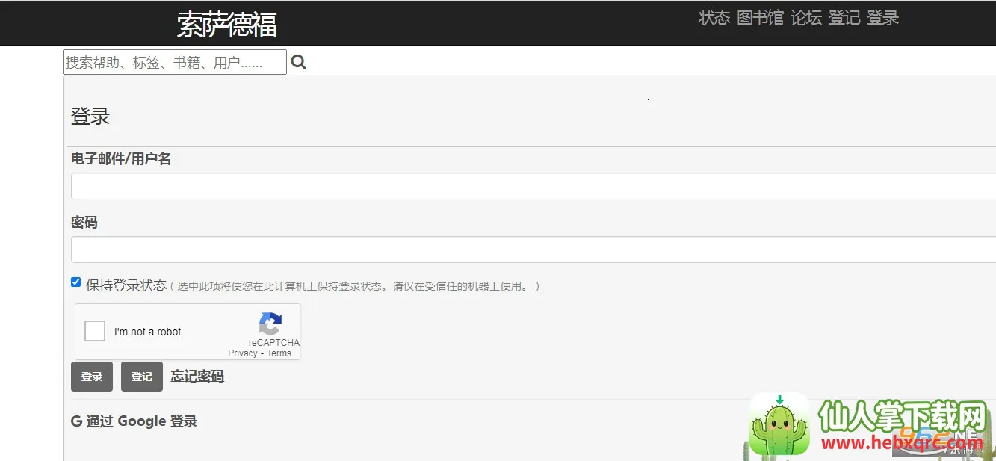Viewport: 996px width, 461px height.
Task: Open the 图书馆 menu item
Action: (760, 18)
